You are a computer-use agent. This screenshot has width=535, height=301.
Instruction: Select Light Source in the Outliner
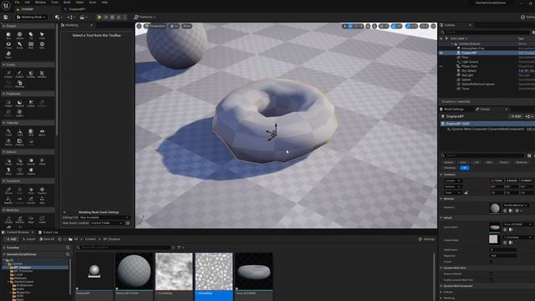pyautogui.click(x=470, y=62)
